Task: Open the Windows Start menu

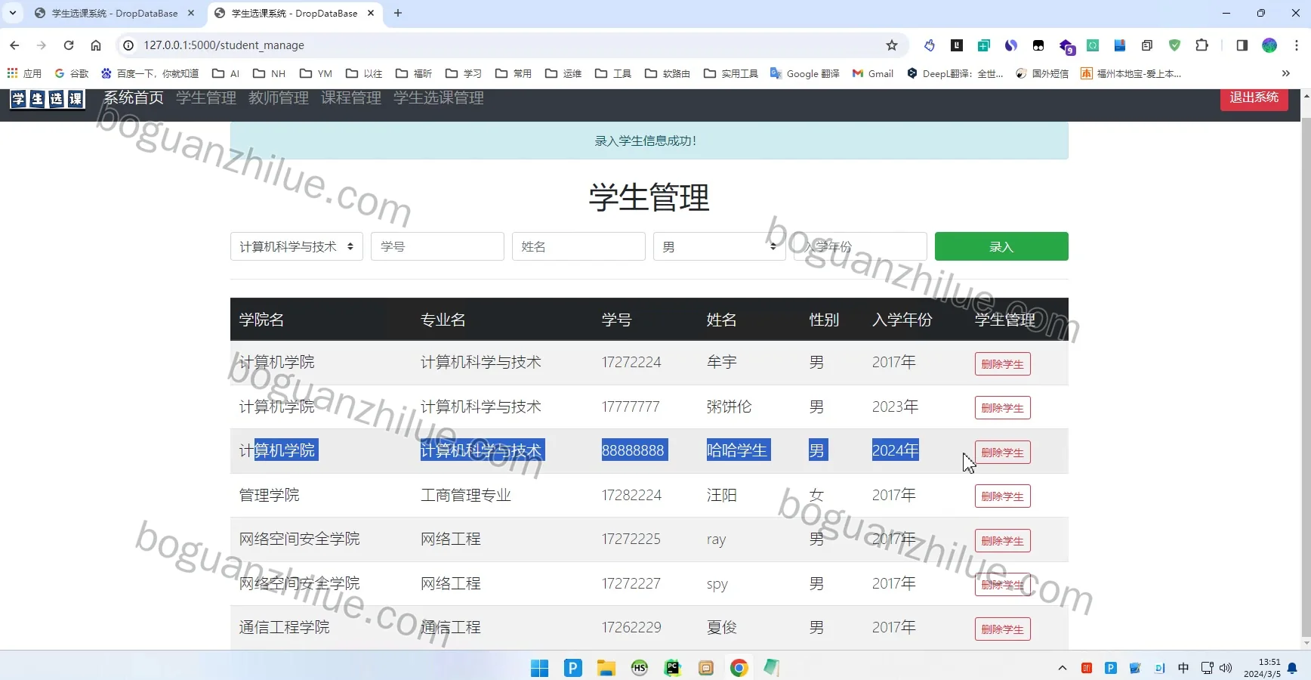Action: pyautogui.click(x=539, y=668)
